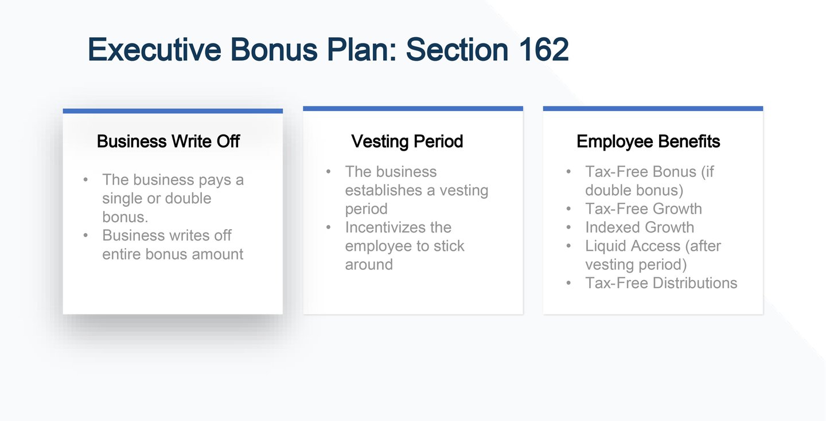This screenshot has width=826, height=421.
Task: Select the Business Write Off card heading
Action: [x=168, y=141]
